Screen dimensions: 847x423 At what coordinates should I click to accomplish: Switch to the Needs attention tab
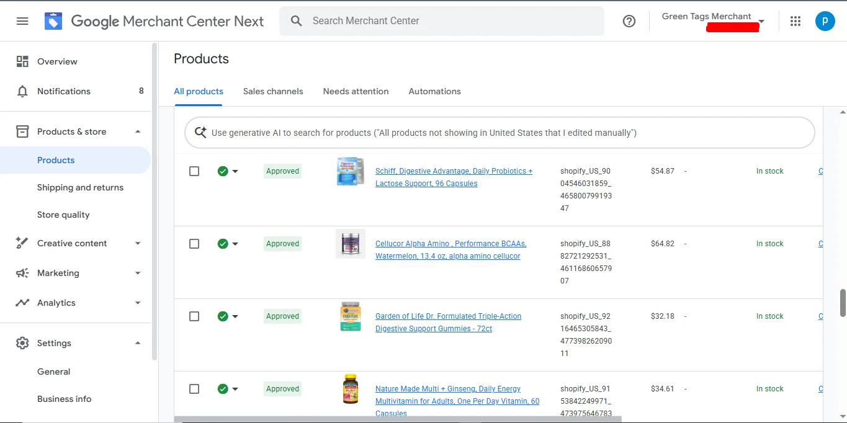pyautogui.click(x=356, y=91)
